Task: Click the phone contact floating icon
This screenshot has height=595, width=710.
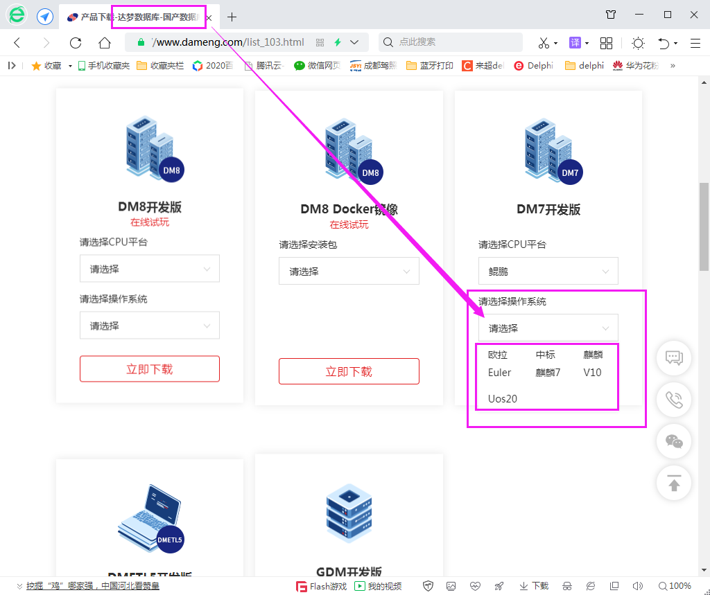Action: (x=674, y=400)
